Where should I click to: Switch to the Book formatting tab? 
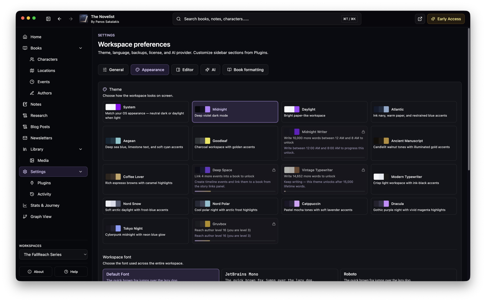[245, 70]
